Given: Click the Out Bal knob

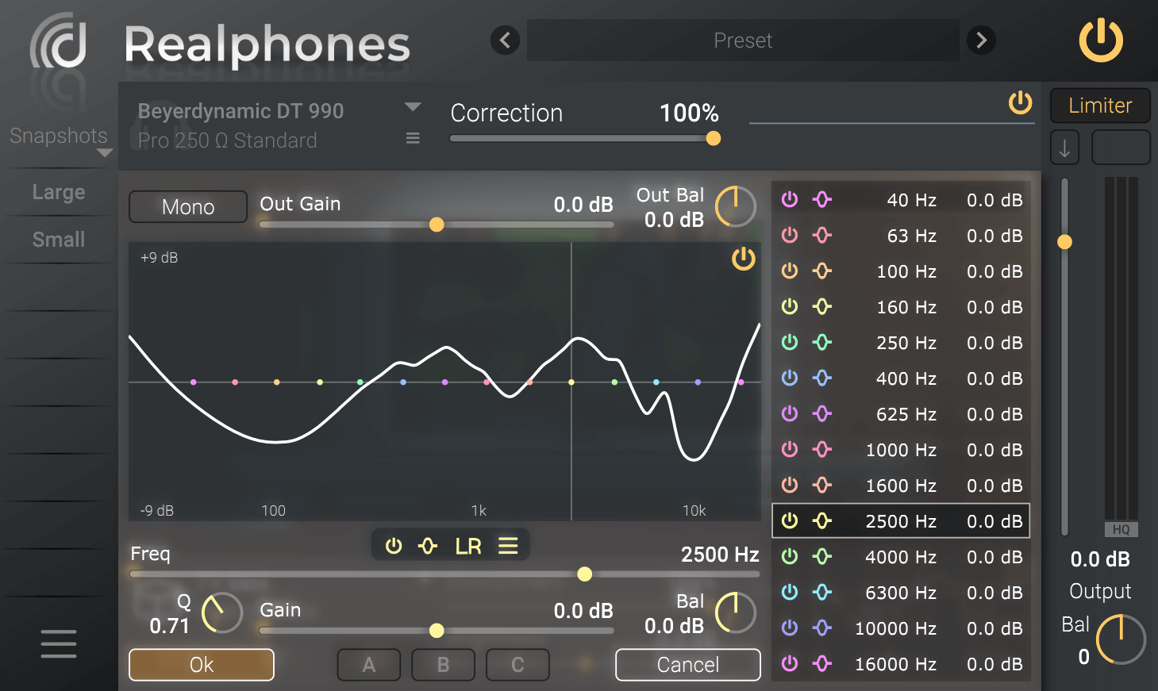Looking at the screenshot, I should pyautogui.click(x=736, y=207).
